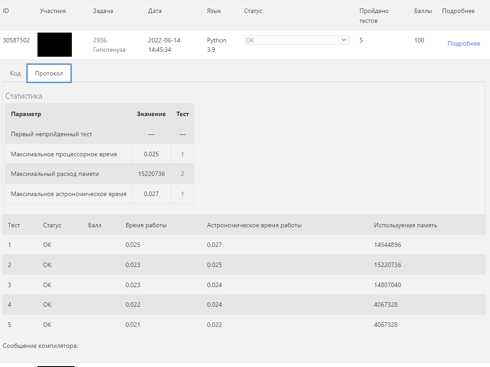Switch to the Код tab
The height and width of the screenshot is (367, 490).
15,73
